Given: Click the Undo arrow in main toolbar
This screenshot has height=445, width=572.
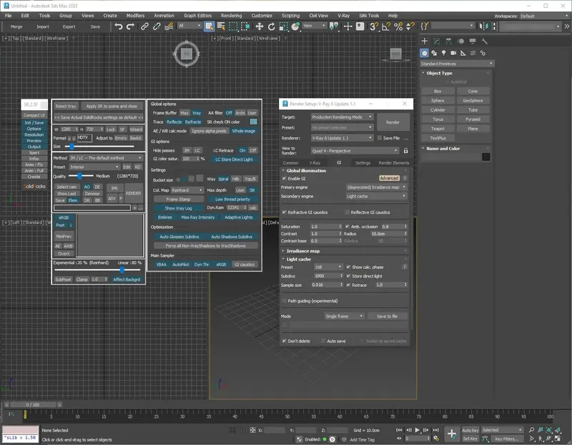Looking at the screenshot, I should point(118,26).
